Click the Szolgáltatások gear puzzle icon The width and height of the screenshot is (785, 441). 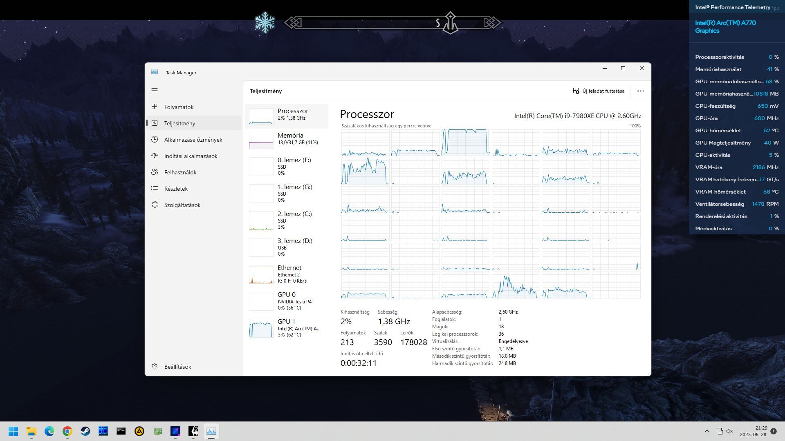(155, 205)
